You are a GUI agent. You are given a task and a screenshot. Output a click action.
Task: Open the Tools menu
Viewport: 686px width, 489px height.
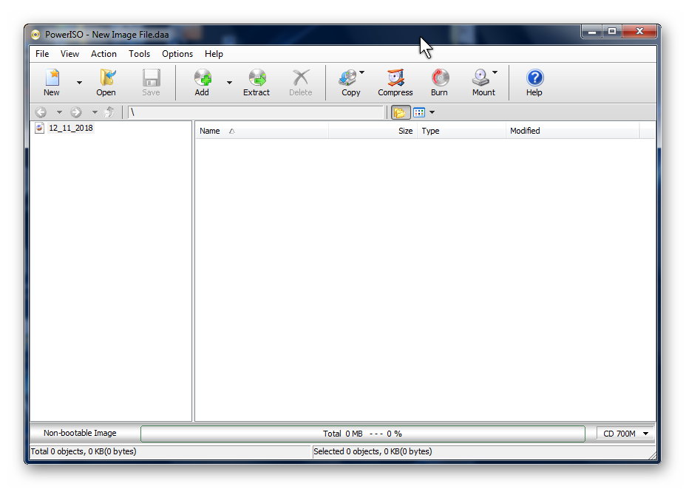139,54
